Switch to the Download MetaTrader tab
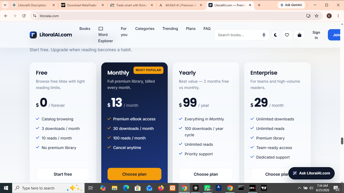Screen dimensions: 344x193 pos(83,5)
